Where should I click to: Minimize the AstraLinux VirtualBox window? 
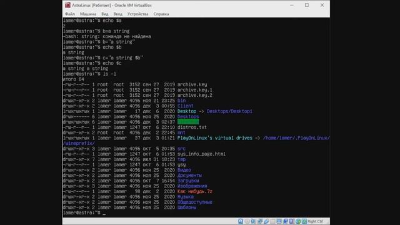(292, 5)
